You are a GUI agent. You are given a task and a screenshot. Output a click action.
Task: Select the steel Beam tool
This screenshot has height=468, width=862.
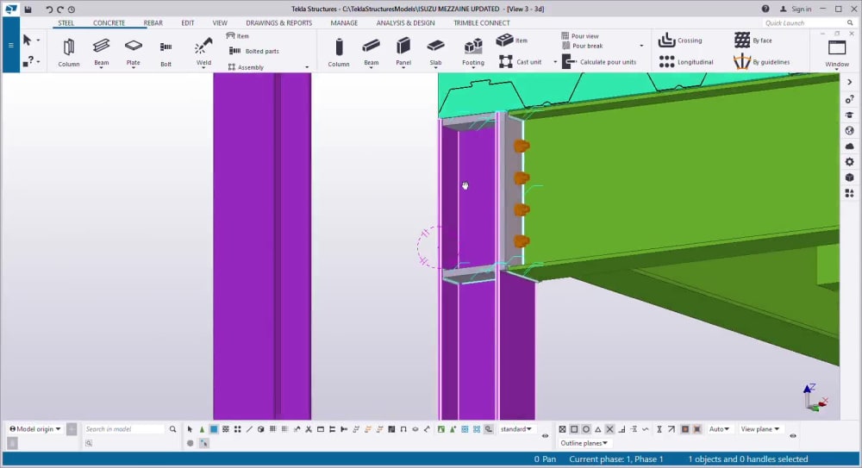(101, 53)
